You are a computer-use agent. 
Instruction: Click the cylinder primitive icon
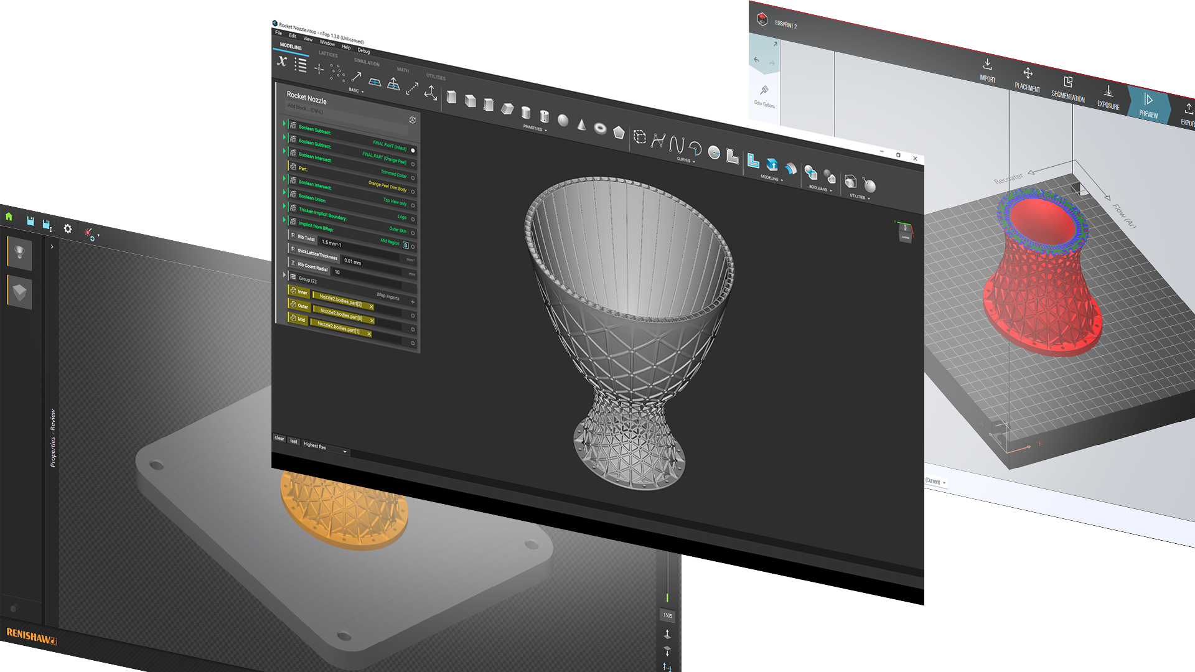[526, 113]
